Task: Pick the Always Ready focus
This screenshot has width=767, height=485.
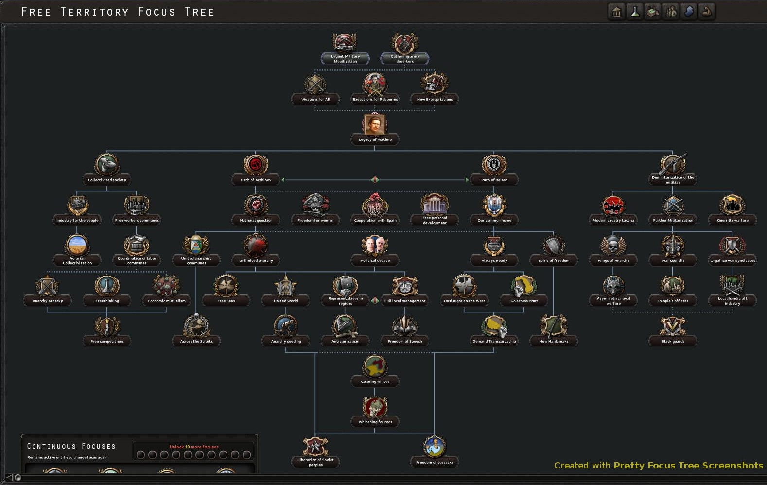Action: [x=494, y=250]
